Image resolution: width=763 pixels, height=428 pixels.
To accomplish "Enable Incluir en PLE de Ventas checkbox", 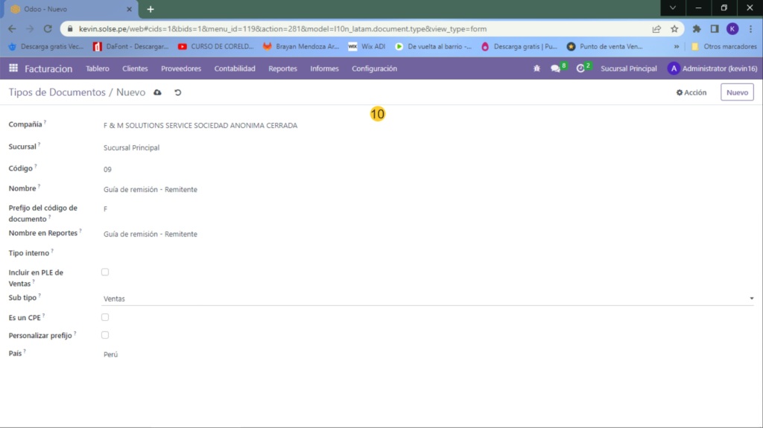I will click(105, 272).
